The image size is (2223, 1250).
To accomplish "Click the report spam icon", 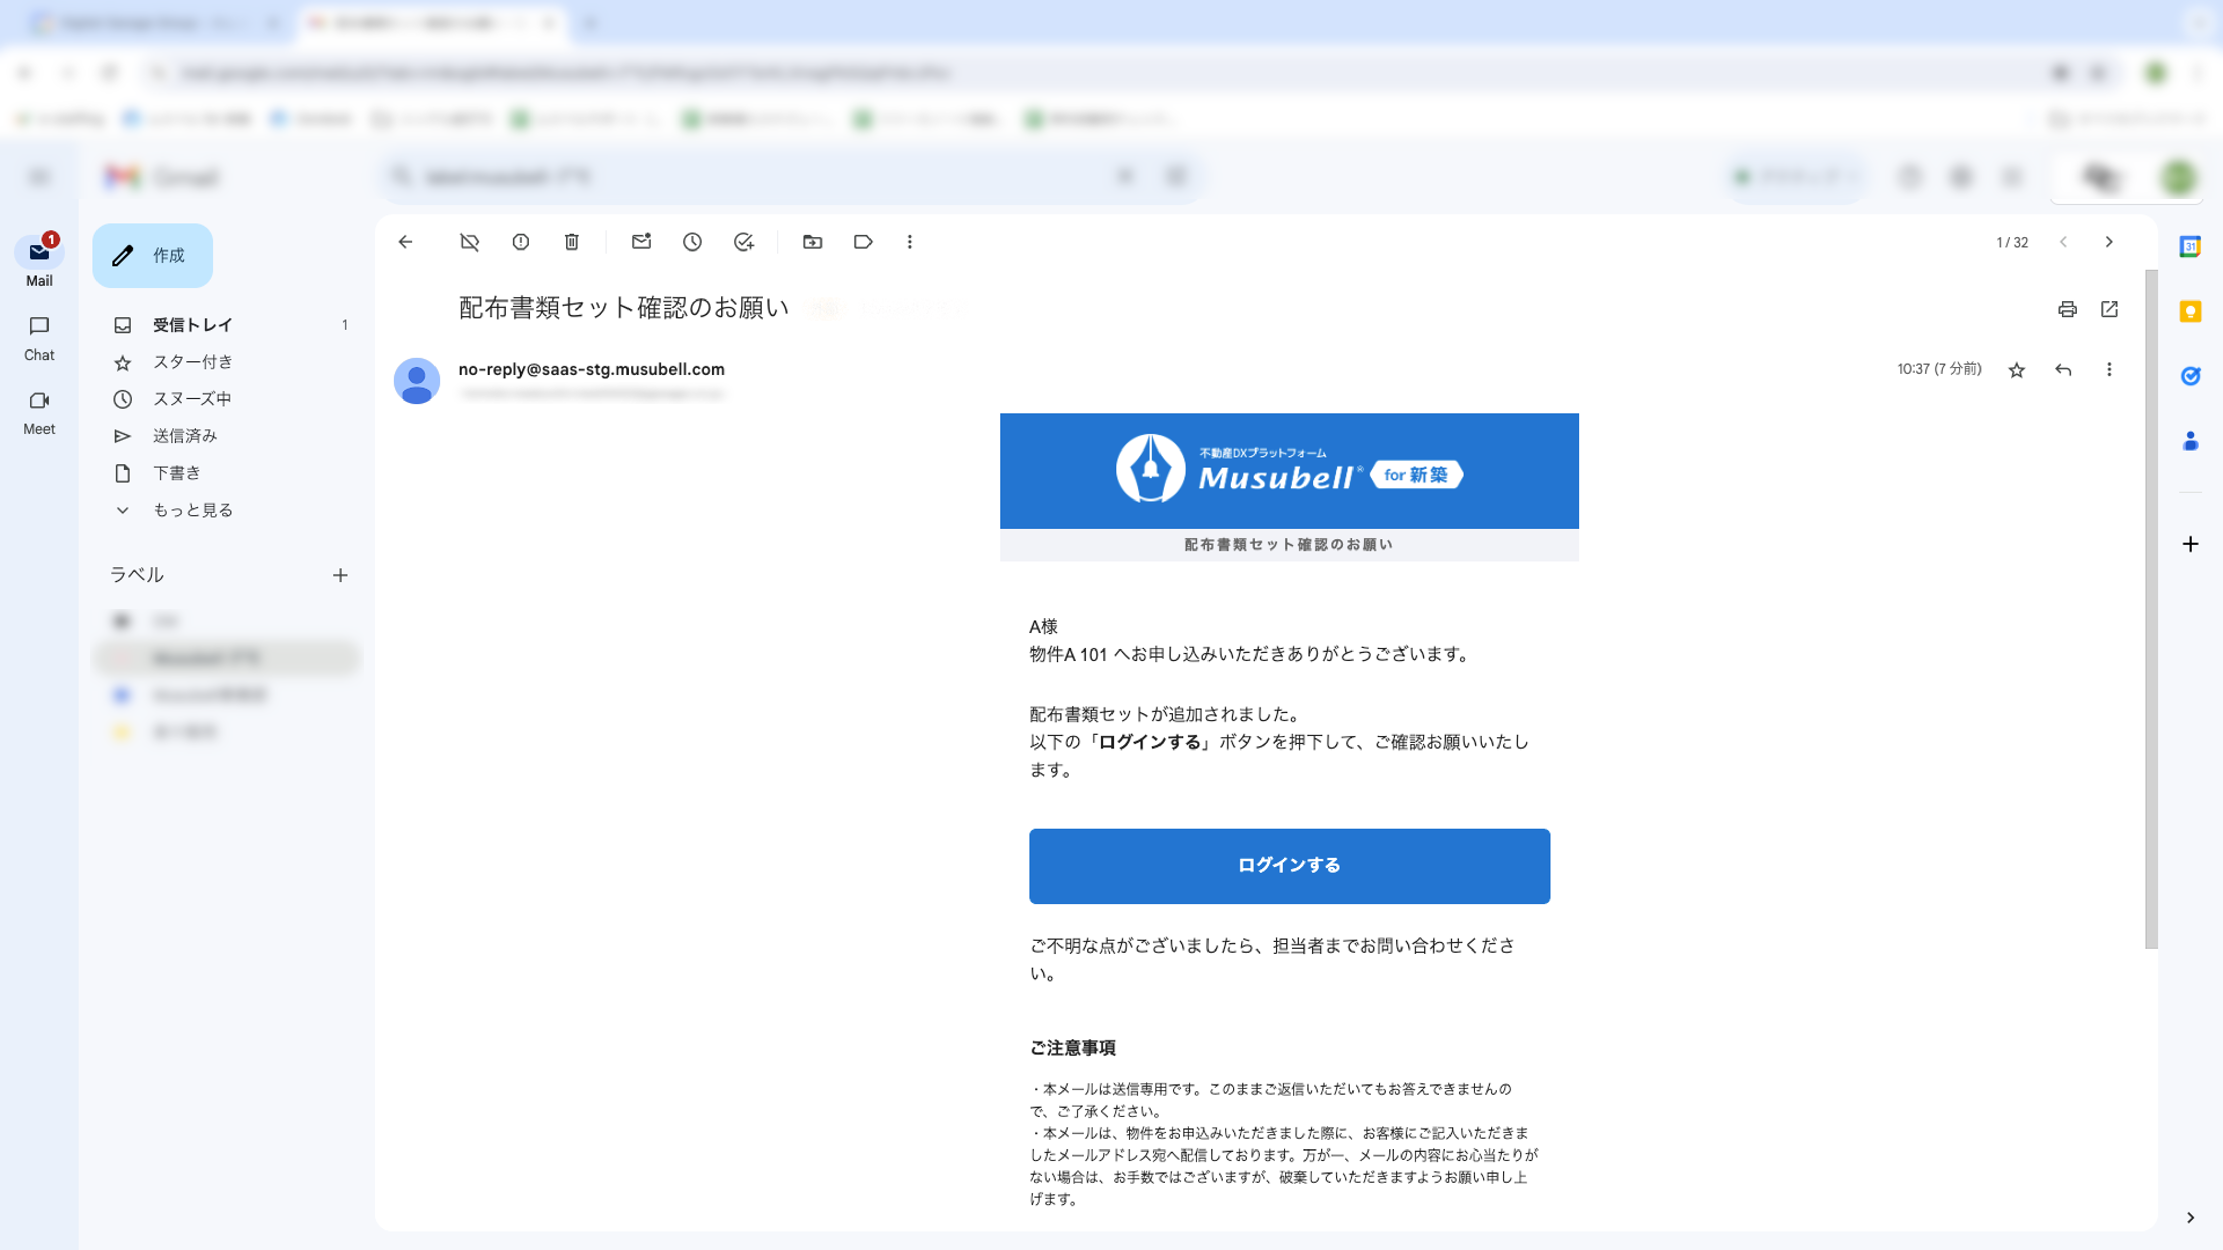I will click(520, 242).
